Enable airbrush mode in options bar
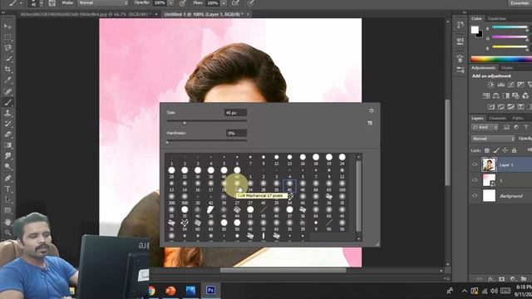Image resolution: width=532 pixels, height=299 pixels. (235, 3)
